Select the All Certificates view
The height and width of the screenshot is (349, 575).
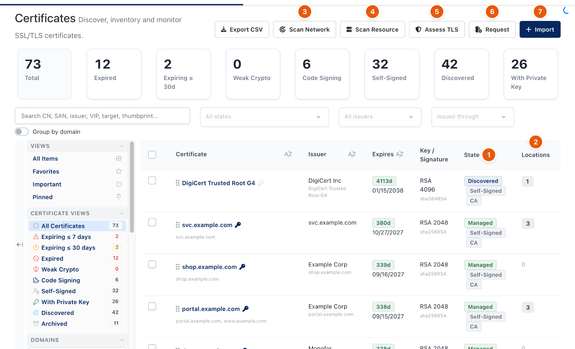click(x=78, y=226)
